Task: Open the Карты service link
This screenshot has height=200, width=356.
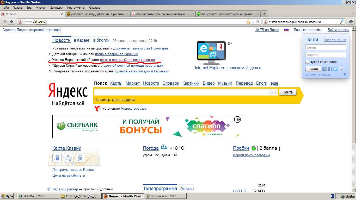Action: click(x=116, y=83)
